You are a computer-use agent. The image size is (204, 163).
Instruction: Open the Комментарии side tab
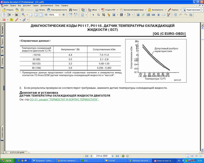(2, 133)
